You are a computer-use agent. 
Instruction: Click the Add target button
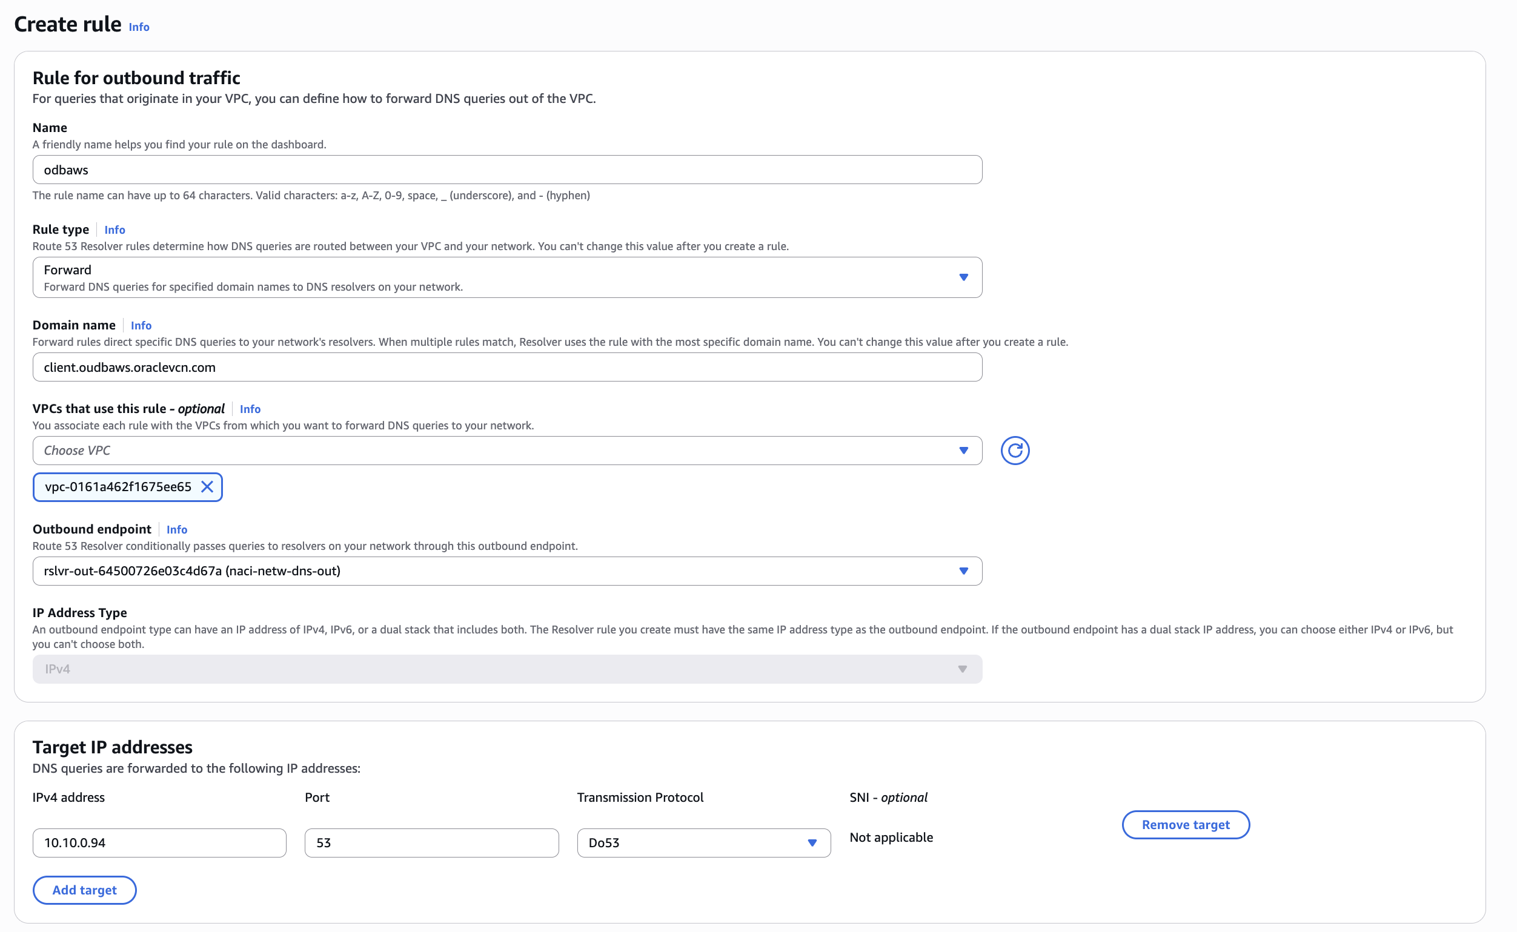click(x=84, y=890)
